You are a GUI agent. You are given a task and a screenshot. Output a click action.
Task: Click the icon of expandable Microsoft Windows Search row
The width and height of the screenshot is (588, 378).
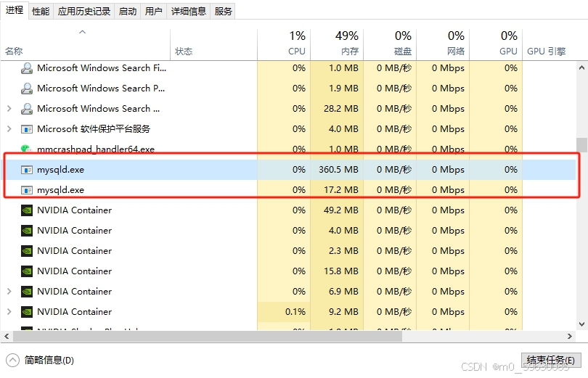26,109
